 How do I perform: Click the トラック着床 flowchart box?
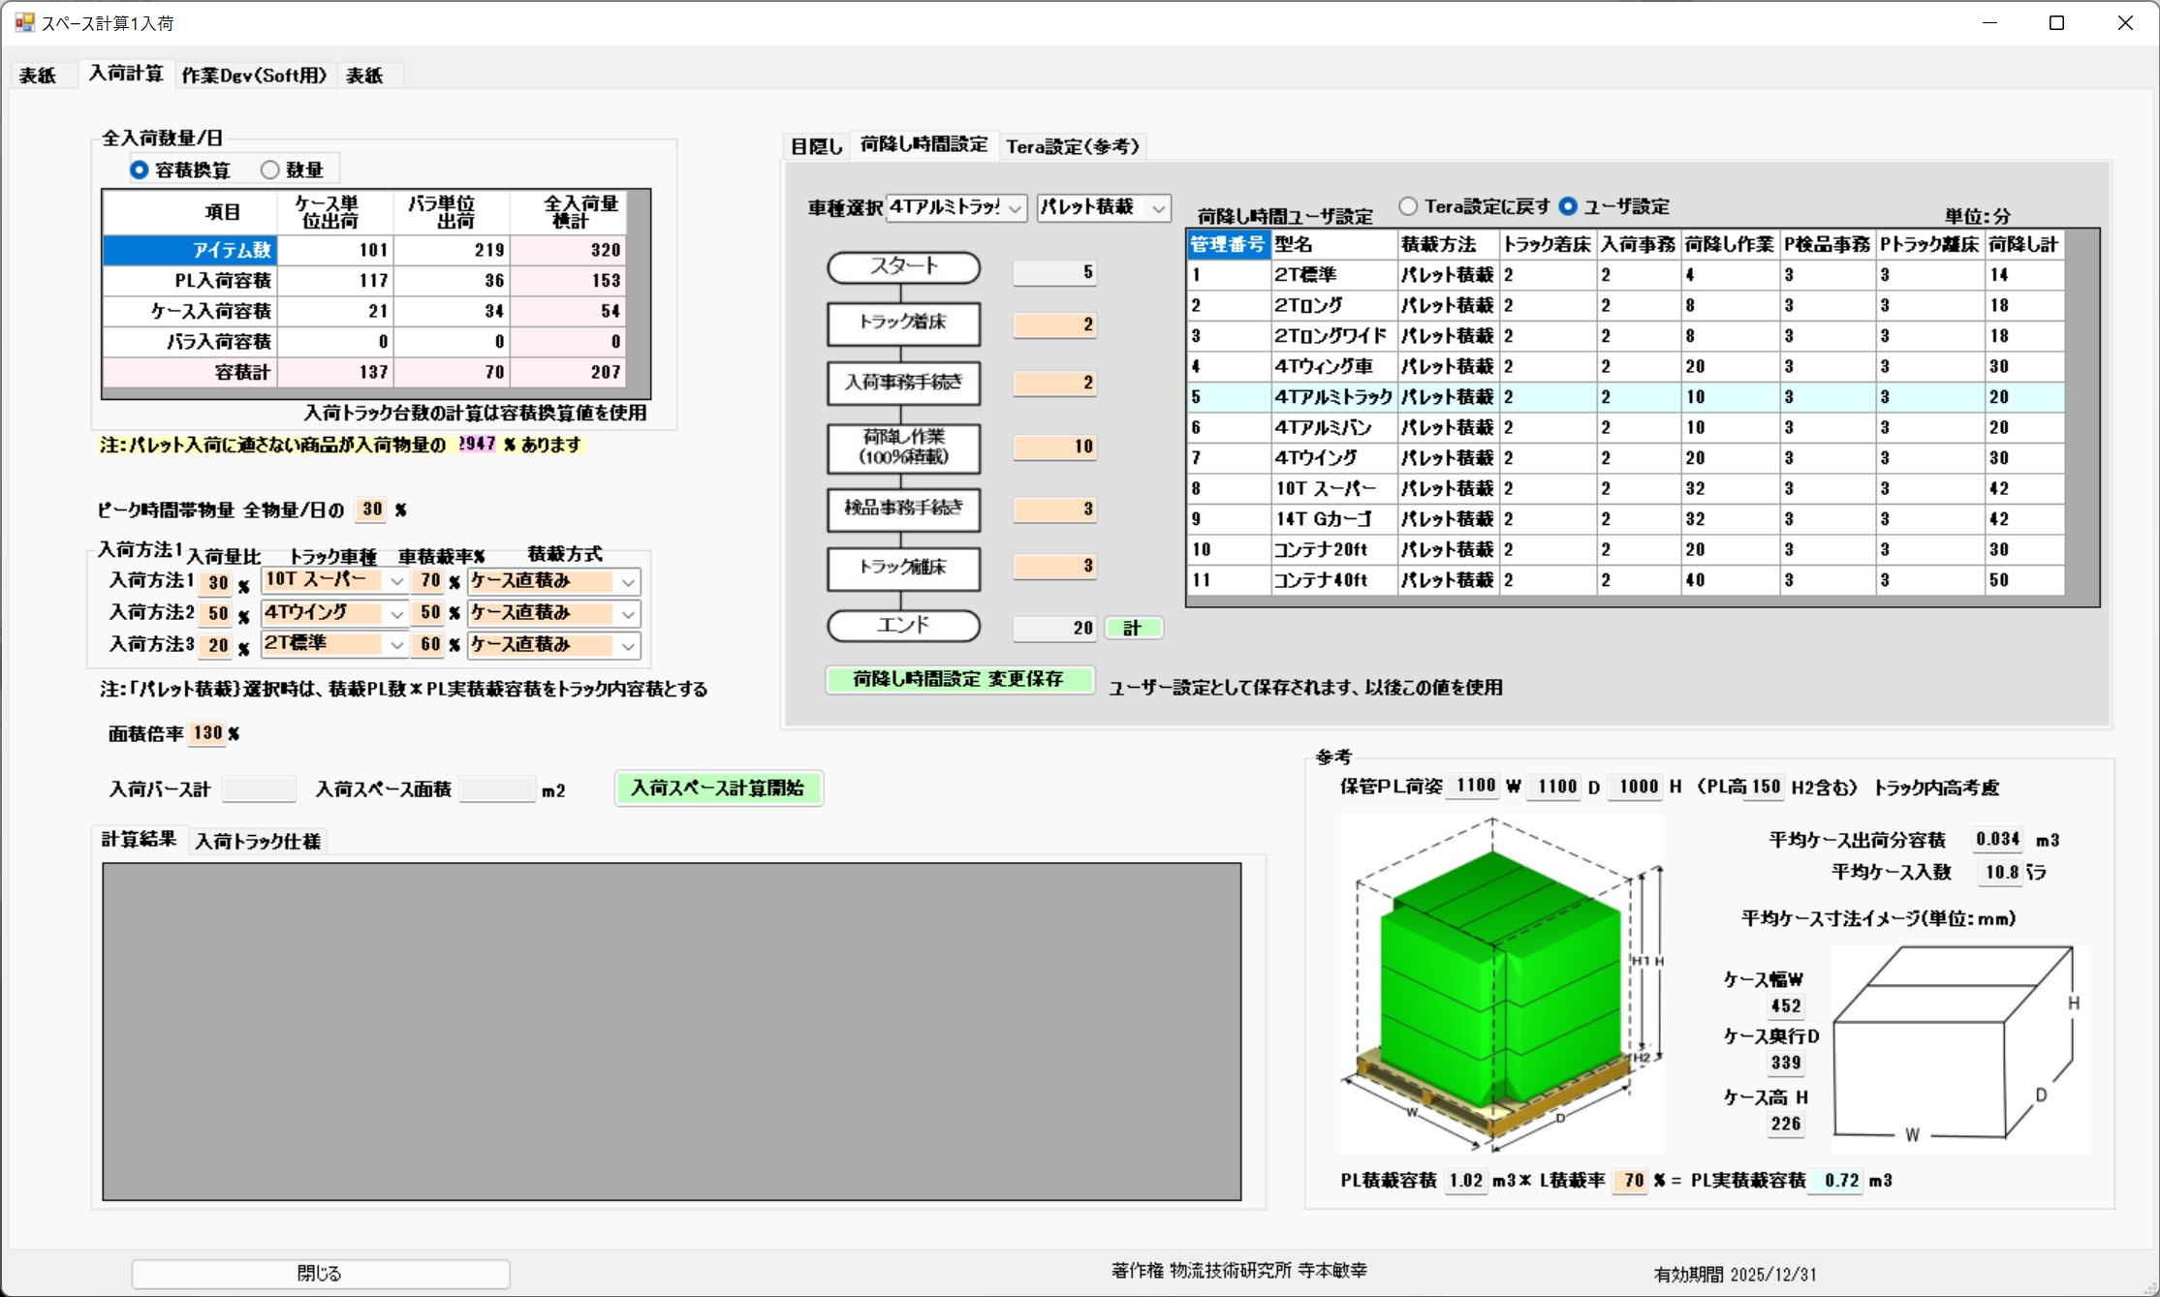902,324
